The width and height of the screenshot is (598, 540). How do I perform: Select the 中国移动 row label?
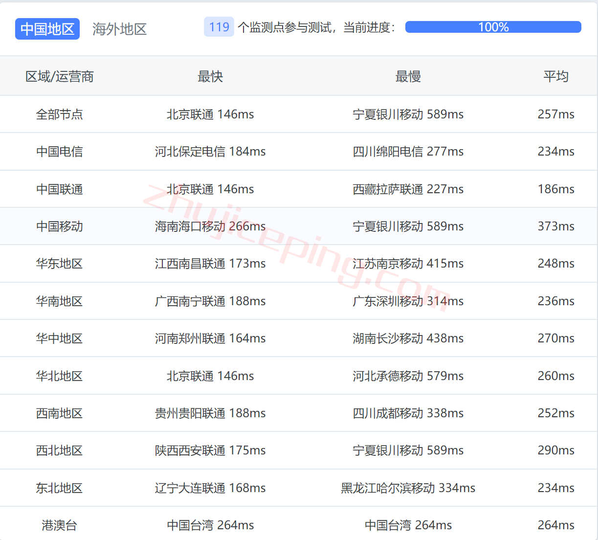(60, 226)
